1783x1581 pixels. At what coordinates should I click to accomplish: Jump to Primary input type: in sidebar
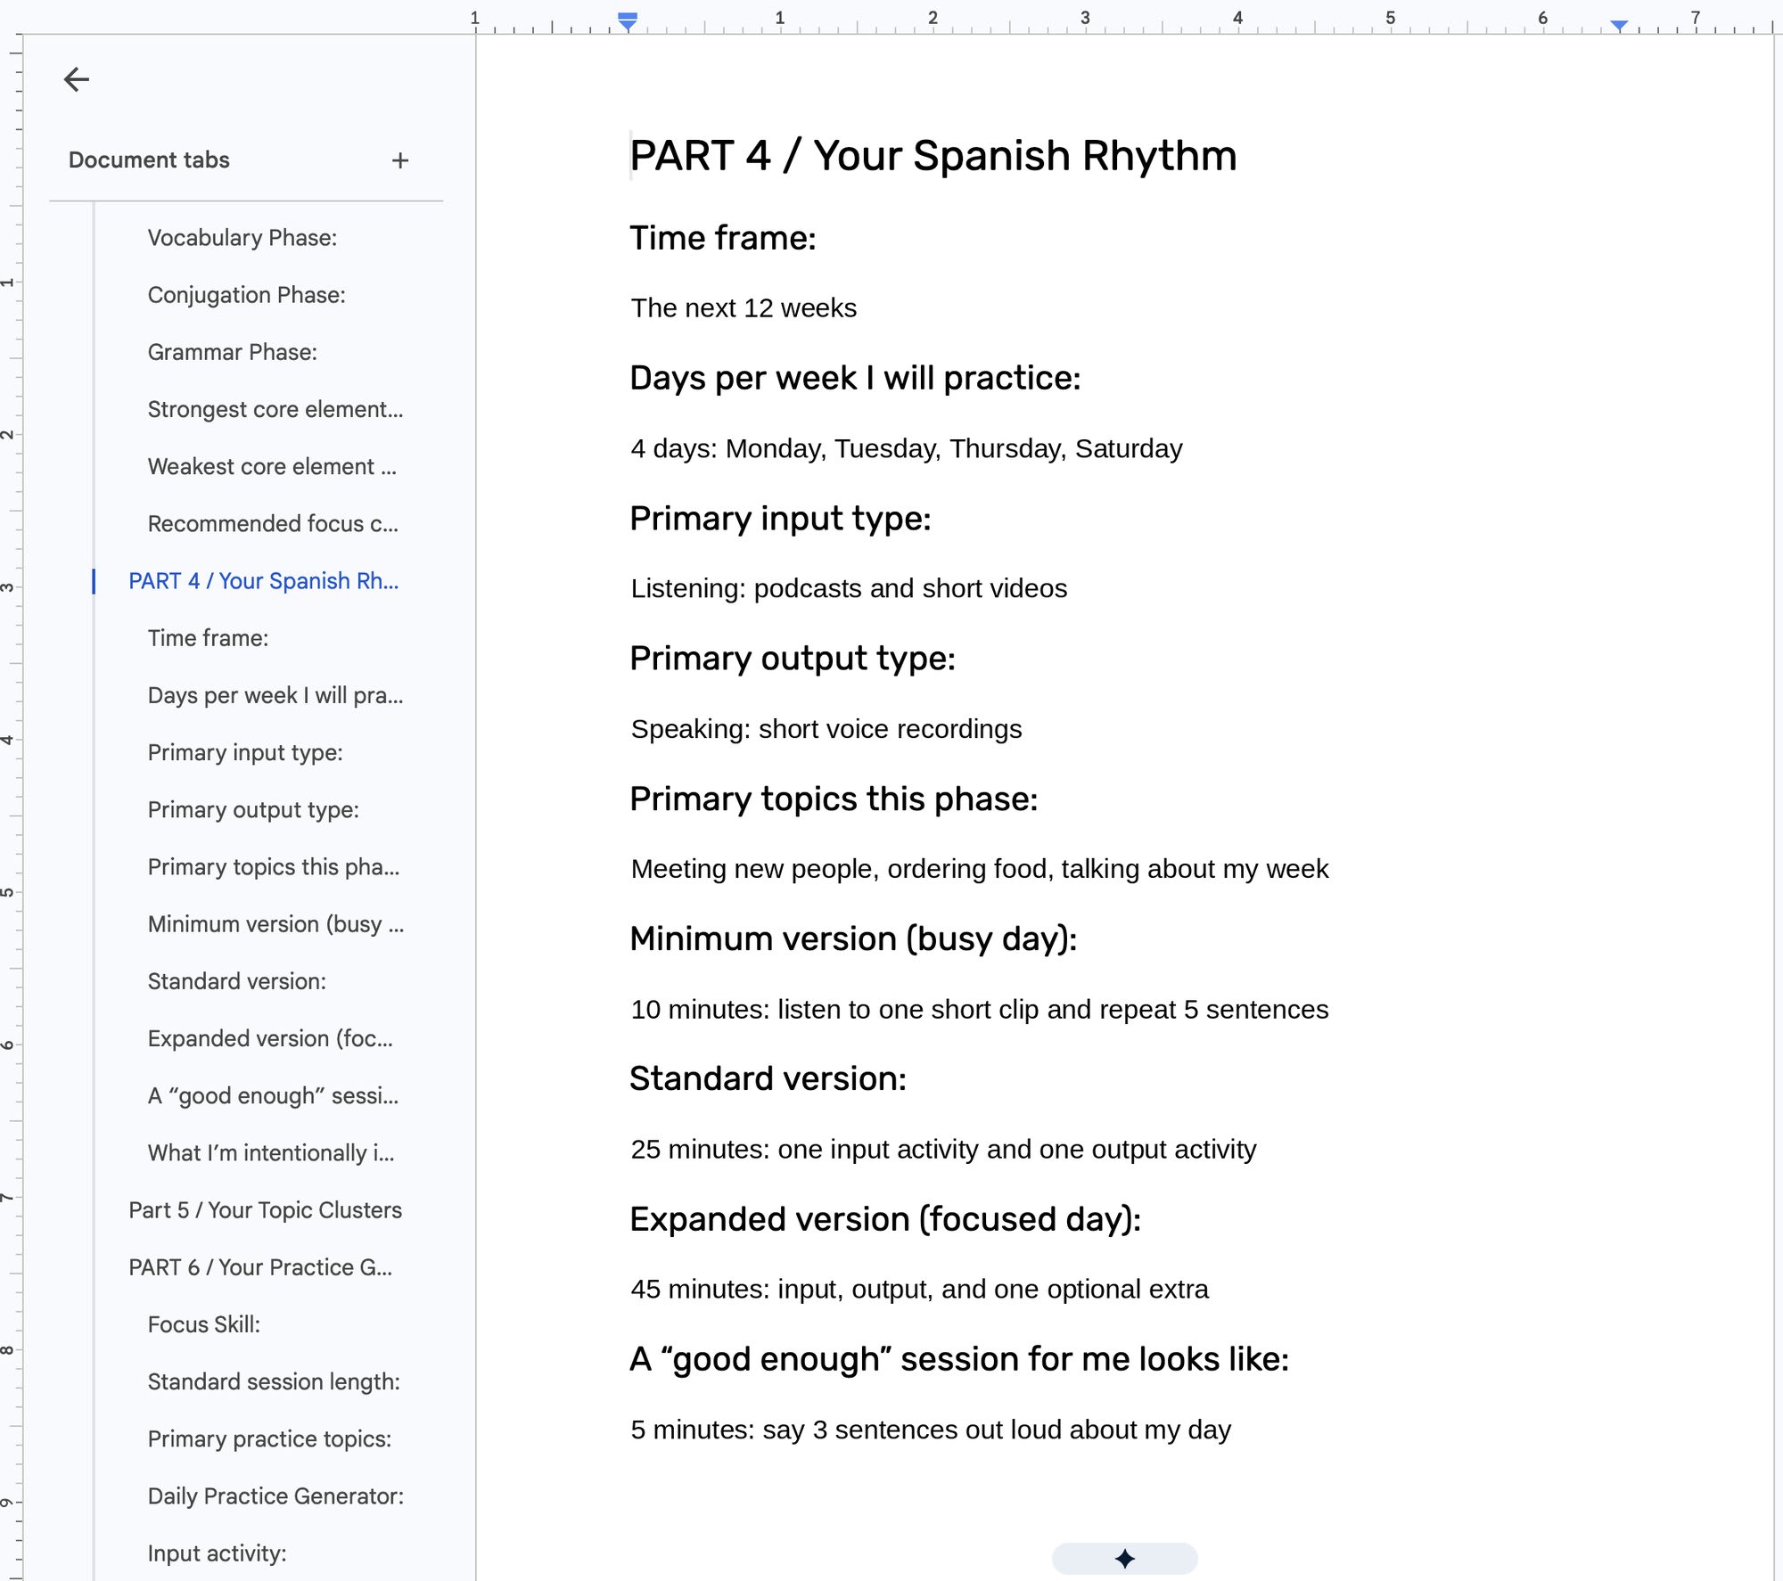[245, 752]
